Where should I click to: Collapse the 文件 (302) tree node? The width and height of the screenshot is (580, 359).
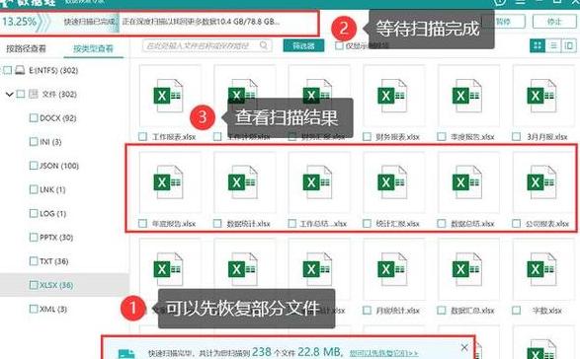pyautogui.click(x=9, y=94)
